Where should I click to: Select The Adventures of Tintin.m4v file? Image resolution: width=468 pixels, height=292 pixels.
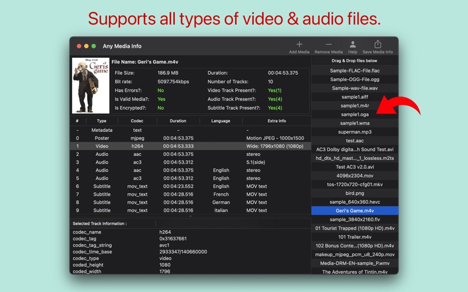355,272
